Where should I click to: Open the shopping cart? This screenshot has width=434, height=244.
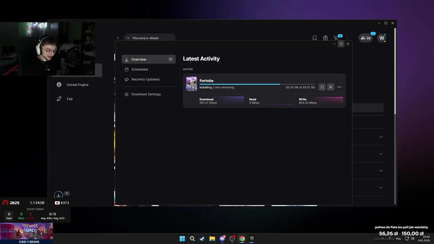click(336, 38)
